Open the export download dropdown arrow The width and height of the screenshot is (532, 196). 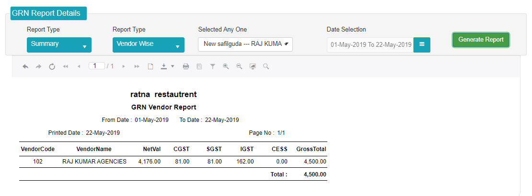tap(173, 66)
